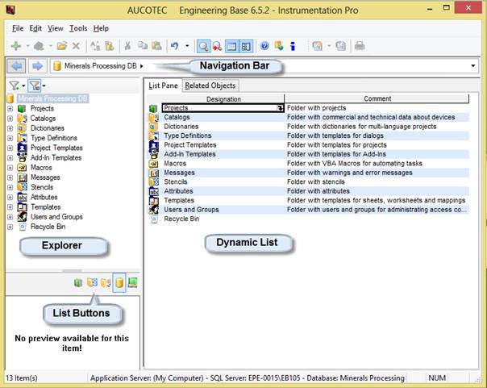This screenshot has width=487, height=388.
Task: Click the Comment column header
Action: [377, 98]
